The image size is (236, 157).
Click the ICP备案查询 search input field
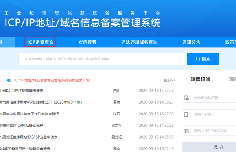[x=103, y=59]
